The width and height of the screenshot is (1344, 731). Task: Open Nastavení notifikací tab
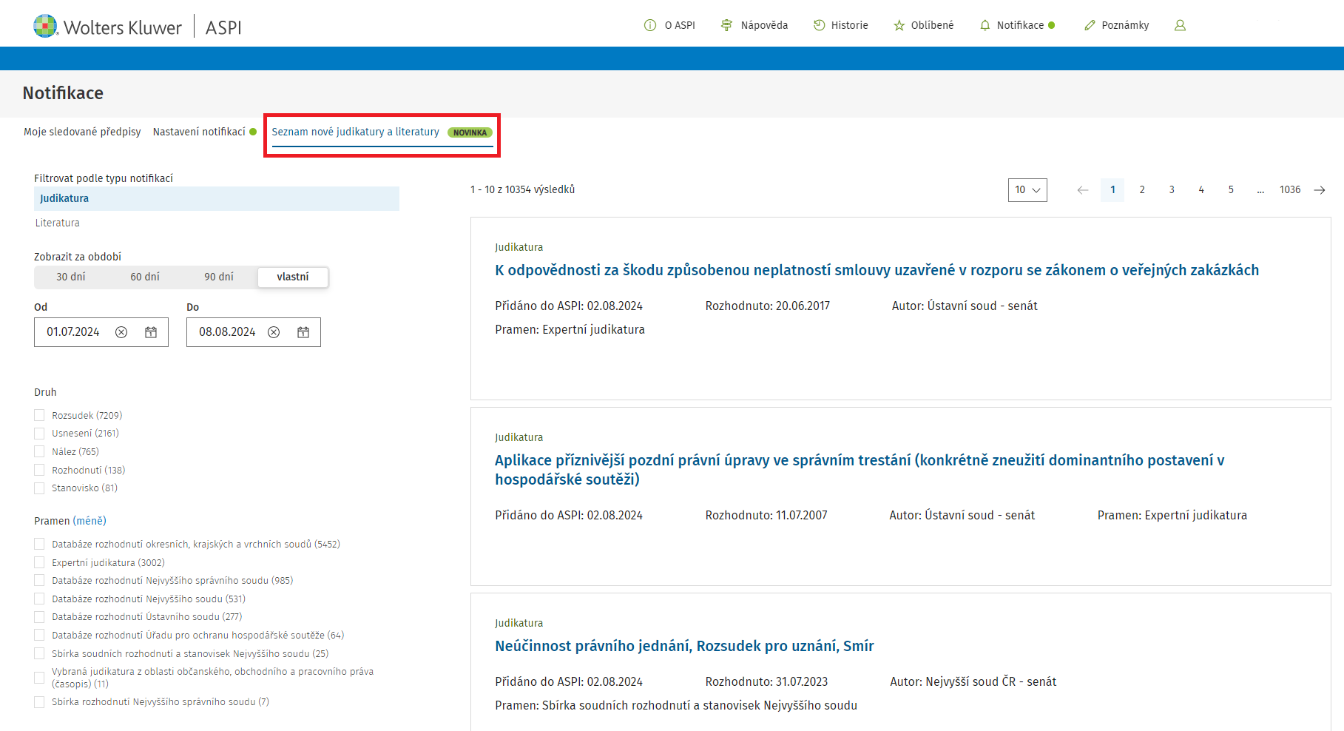199,132
